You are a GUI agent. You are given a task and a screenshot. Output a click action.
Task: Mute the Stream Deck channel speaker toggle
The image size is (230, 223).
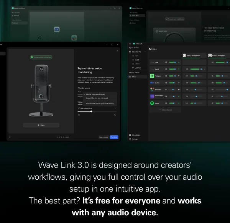tap(166, 96)
